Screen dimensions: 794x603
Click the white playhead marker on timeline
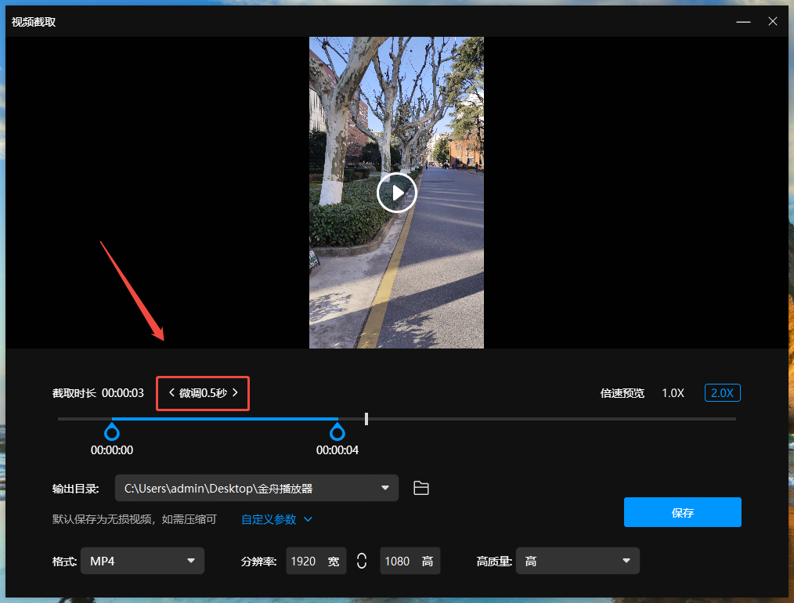tap(366, 419)
